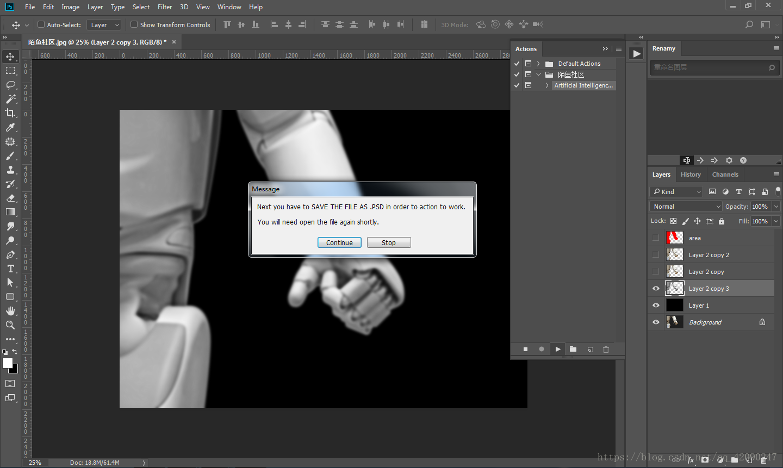
Task: Hide Layer 1 visibility eye
Action: click(656, 305)
